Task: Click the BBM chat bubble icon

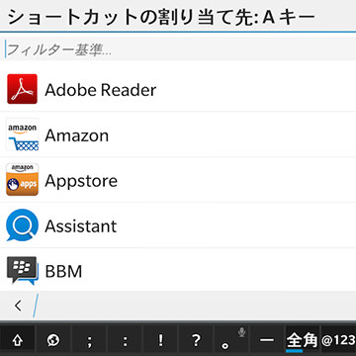Action: 22,271
